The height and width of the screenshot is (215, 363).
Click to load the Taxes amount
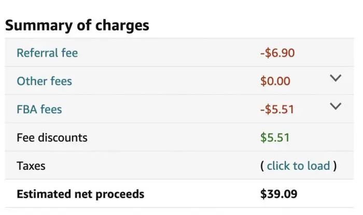tap(298, 166)
